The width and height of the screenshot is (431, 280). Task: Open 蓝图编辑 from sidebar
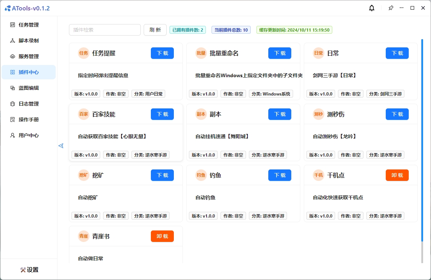click(x=28, y=88)
